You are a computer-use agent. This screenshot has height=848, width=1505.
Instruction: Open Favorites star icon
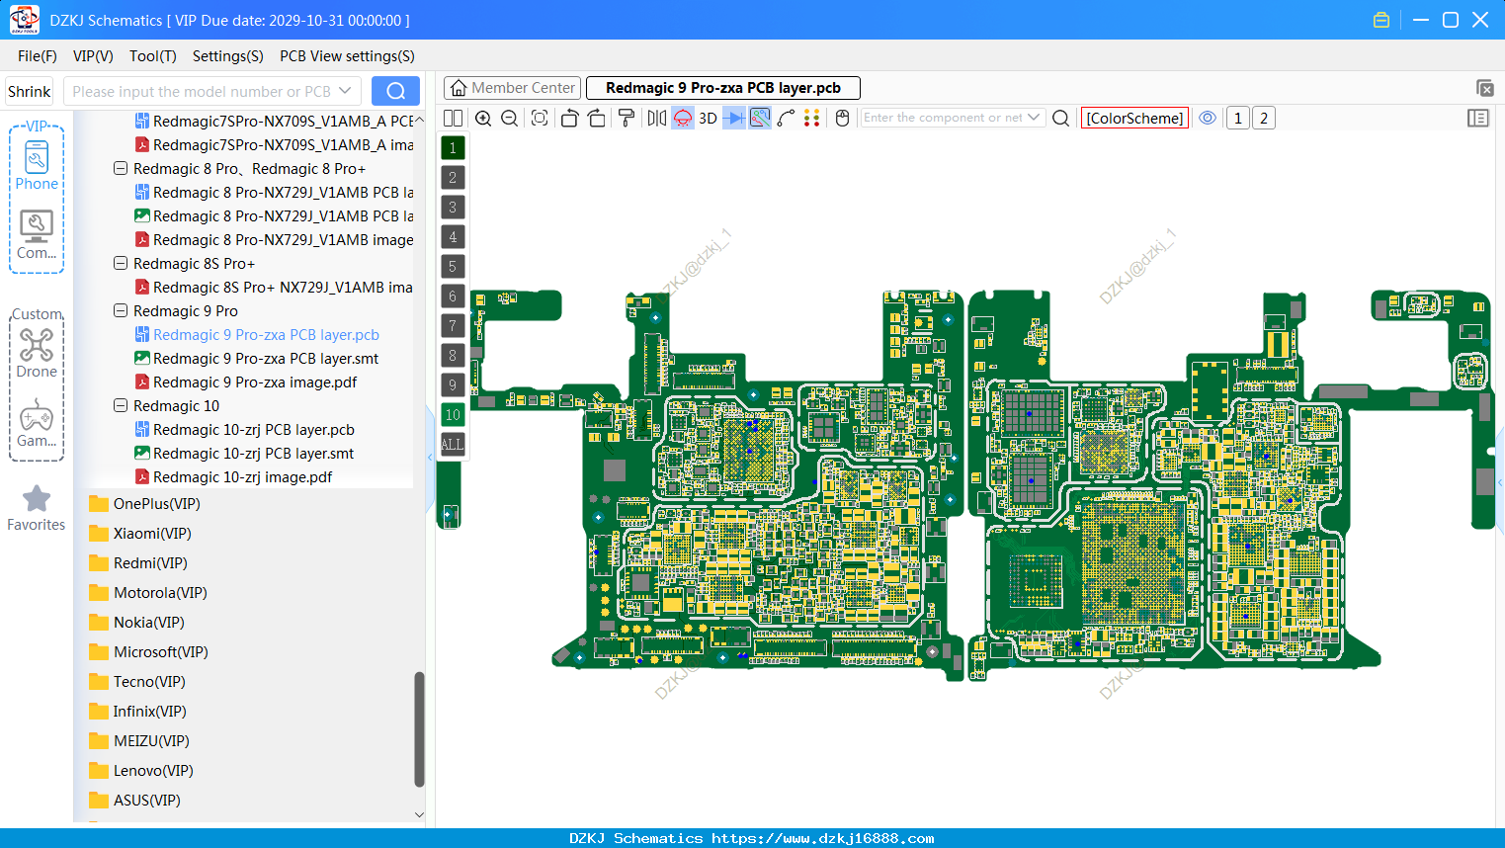[x=37, y=508]
